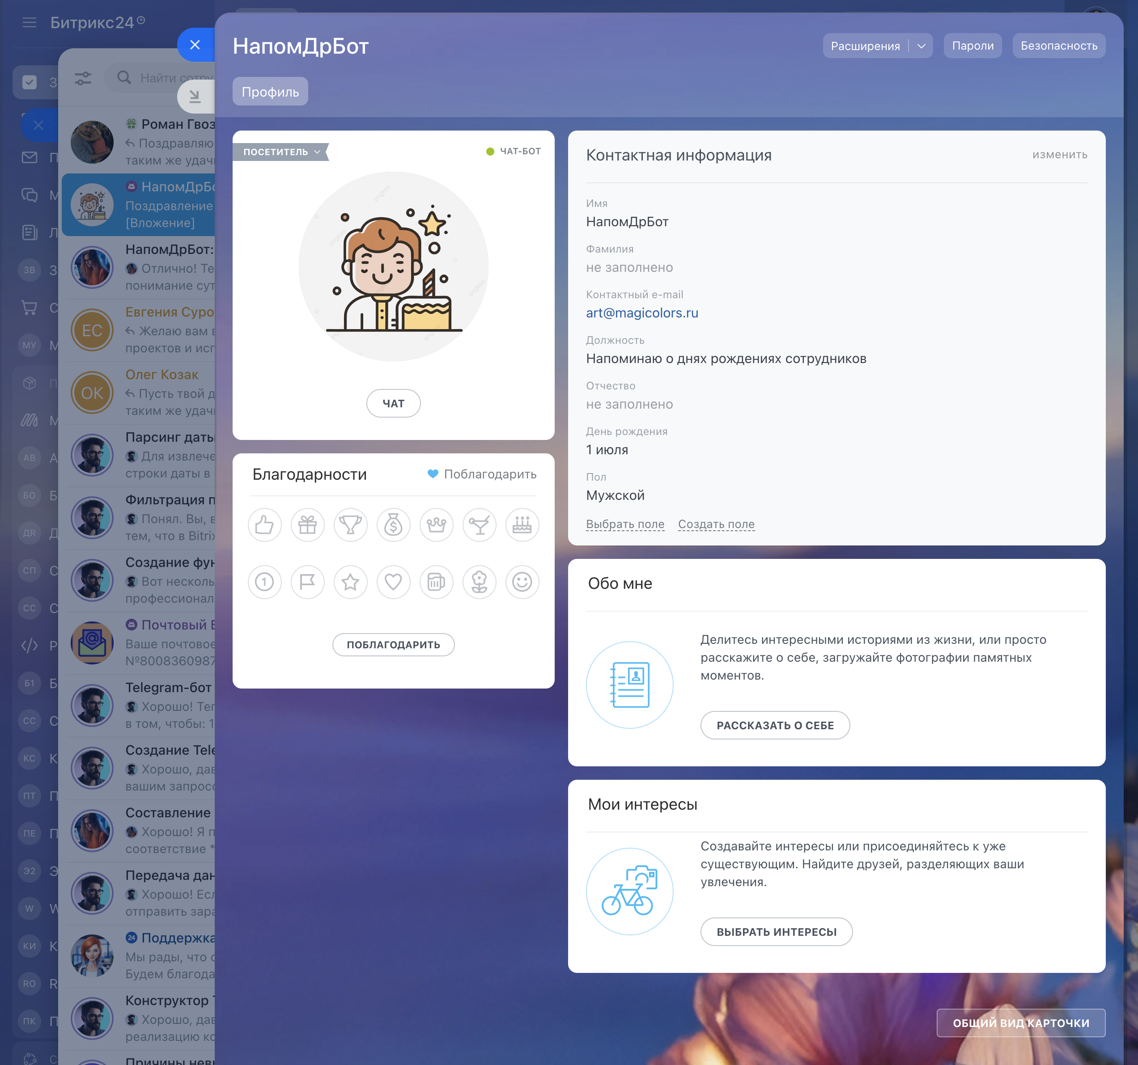1138x1065 pixels.
Task: Select the crown gratitude badge
Action: [x=436, y=525]
